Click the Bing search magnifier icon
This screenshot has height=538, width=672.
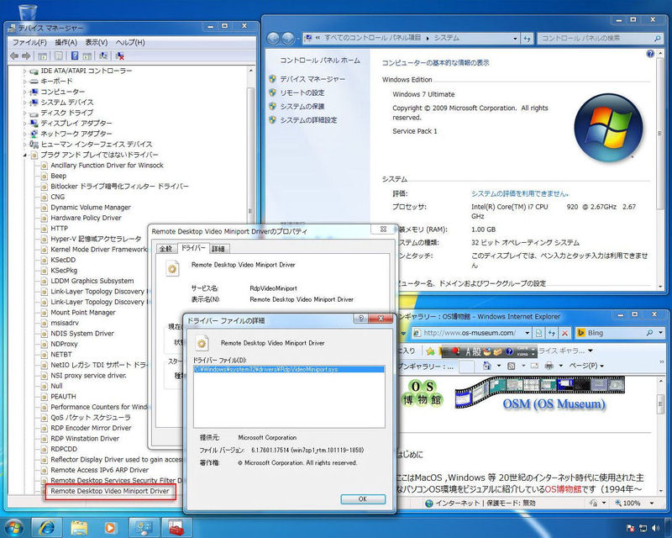(649, 333)
